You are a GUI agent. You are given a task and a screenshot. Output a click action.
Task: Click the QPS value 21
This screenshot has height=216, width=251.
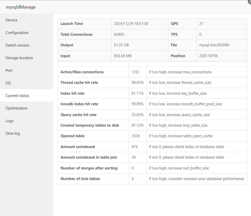tap(201, 23)
